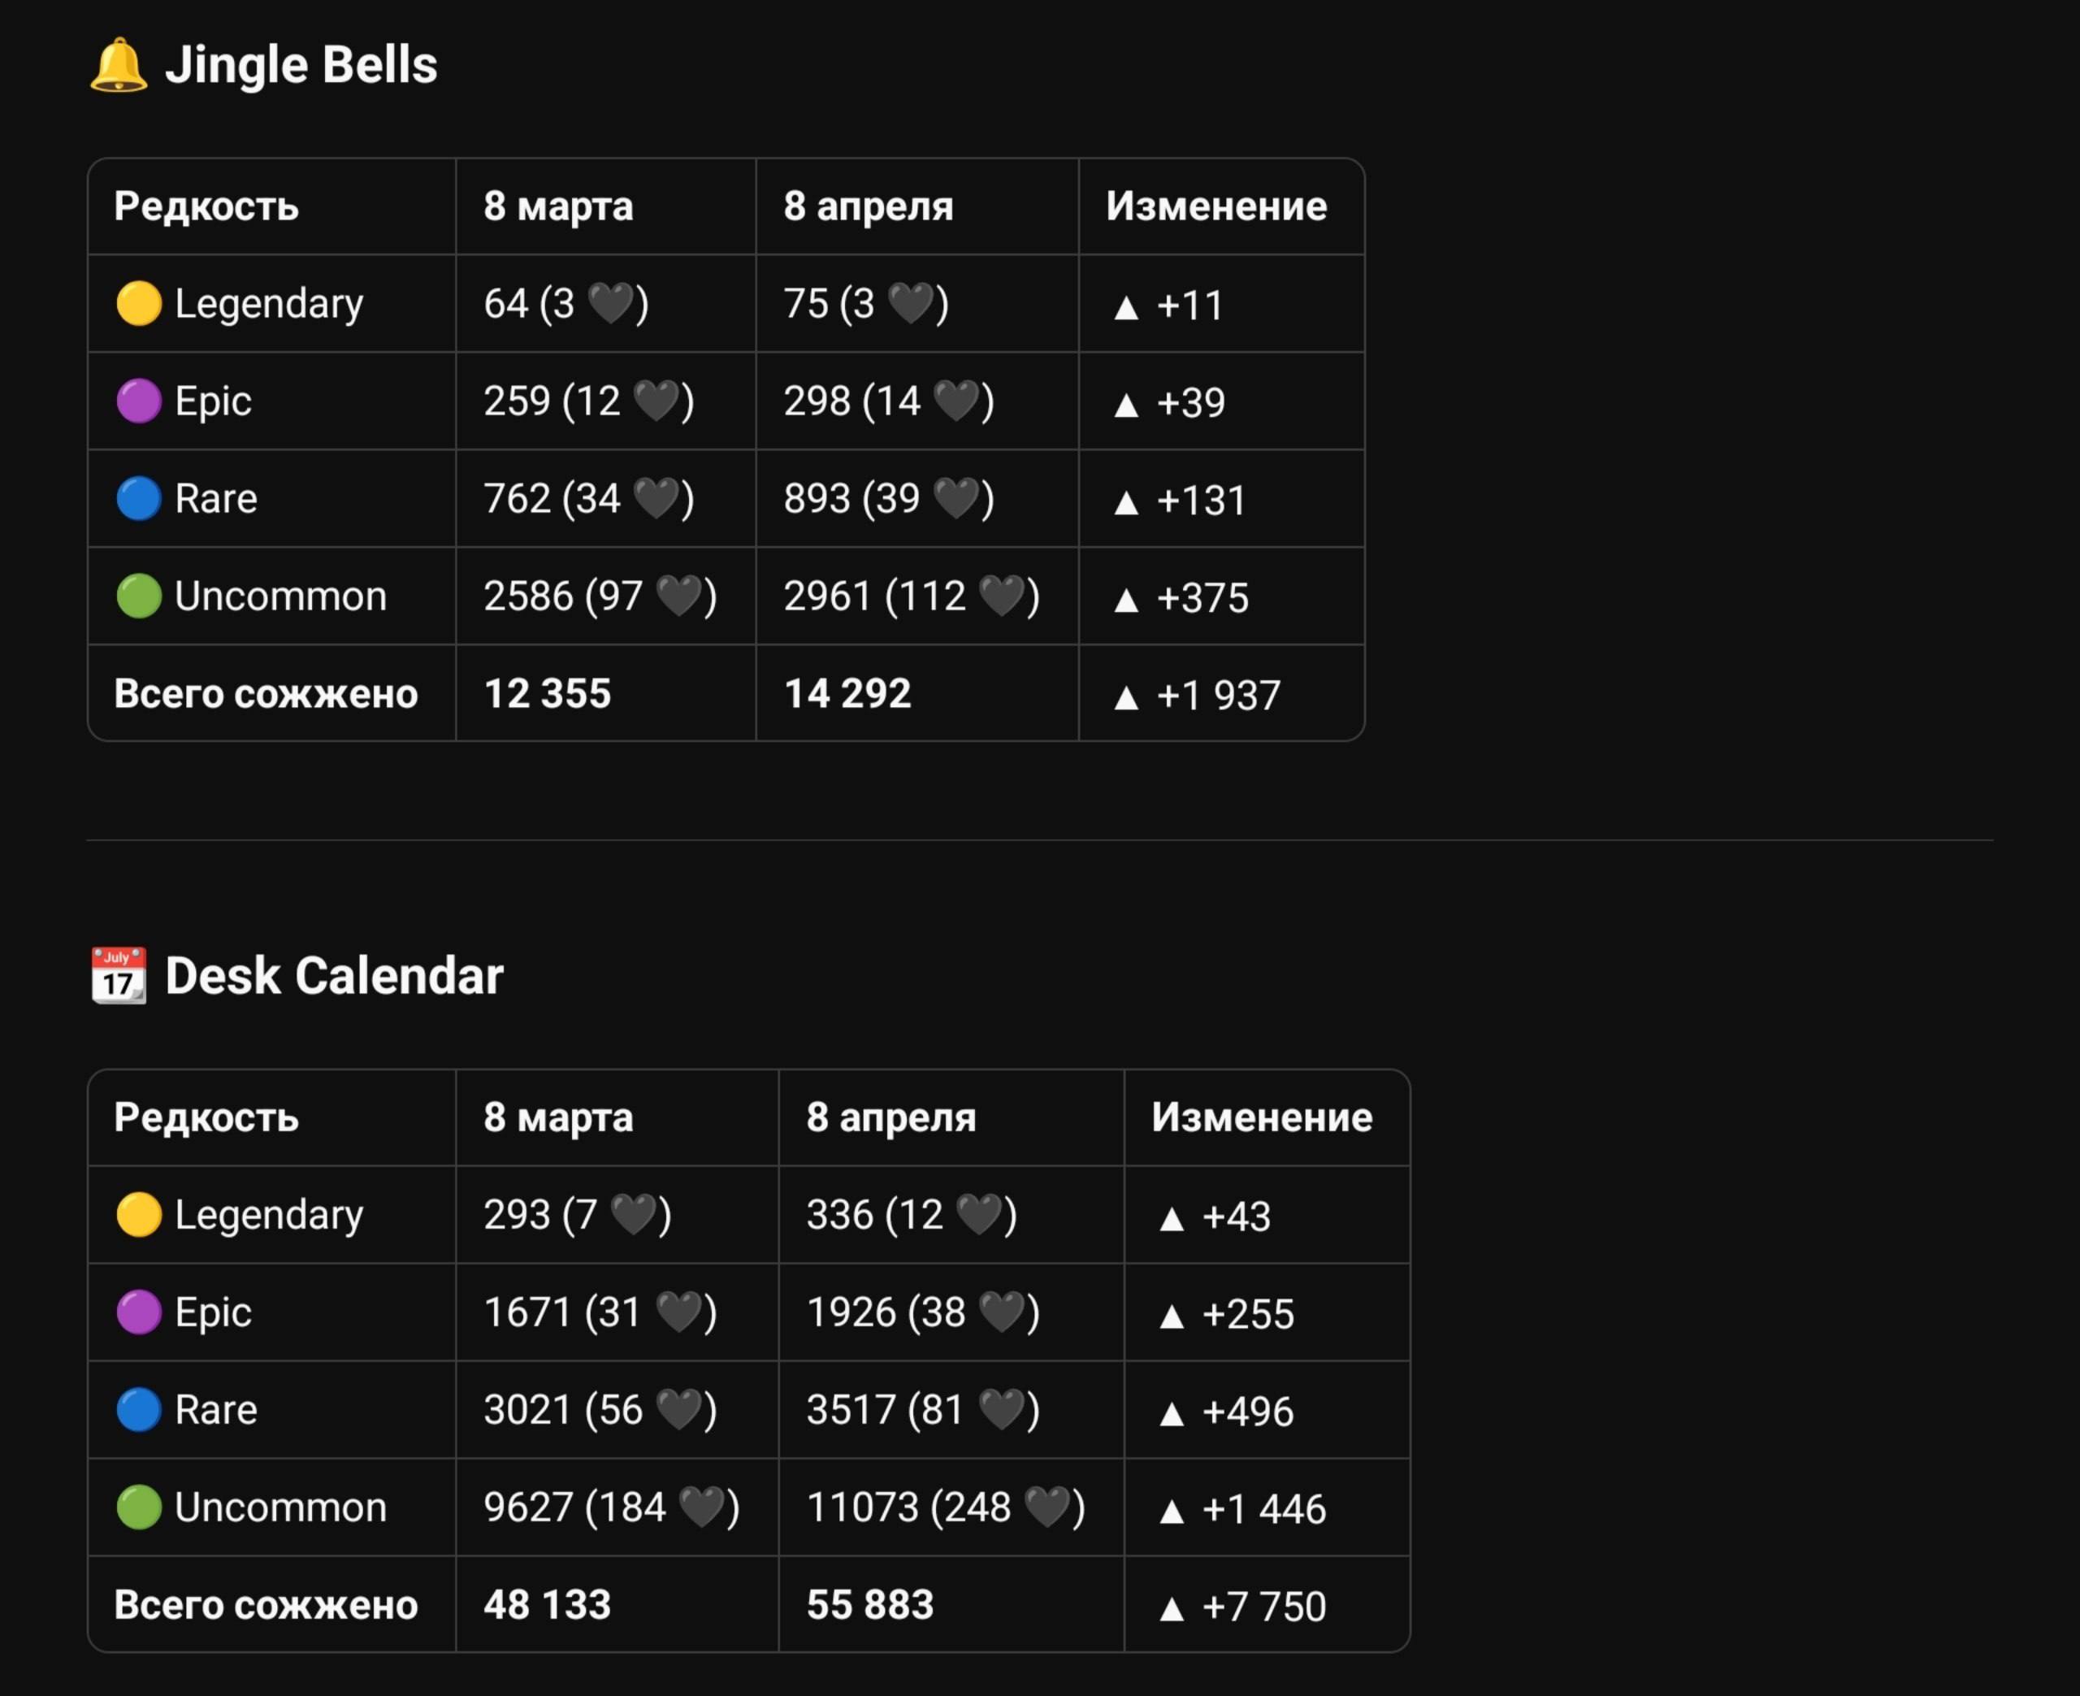Screen dimensions: 2080x1696
Task: Click black heart in 11073 (248) cell
Action: (x=1049, y=1507)
